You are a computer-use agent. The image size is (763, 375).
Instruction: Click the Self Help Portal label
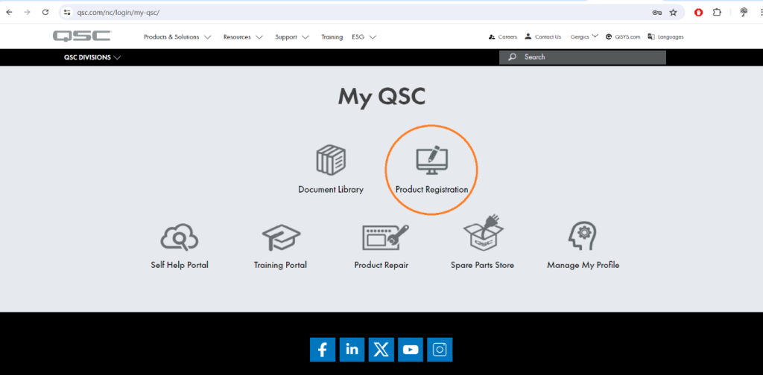coord(180,265)
